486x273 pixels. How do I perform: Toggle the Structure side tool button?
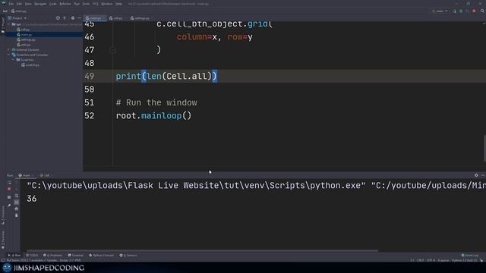point(3,215)
